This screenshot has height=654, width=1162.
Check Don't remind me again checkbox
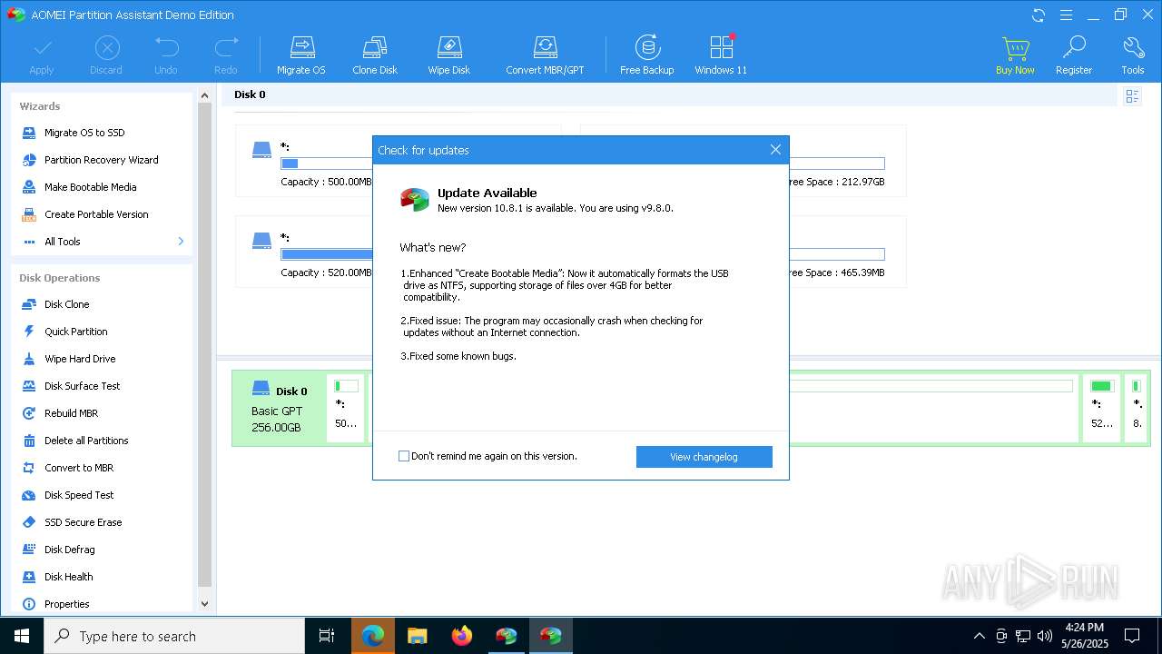click(404, 456)
